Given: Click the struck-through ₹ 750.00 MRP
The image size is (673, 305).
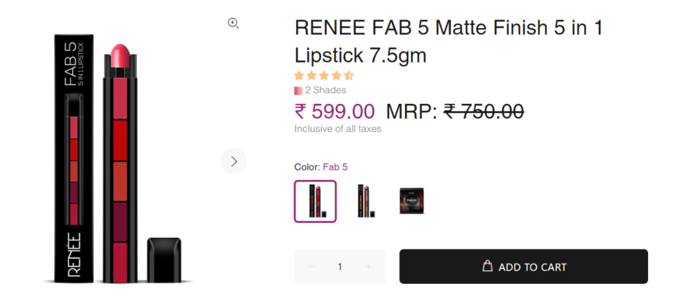Looking at the screenshot, I should point(484,111).
